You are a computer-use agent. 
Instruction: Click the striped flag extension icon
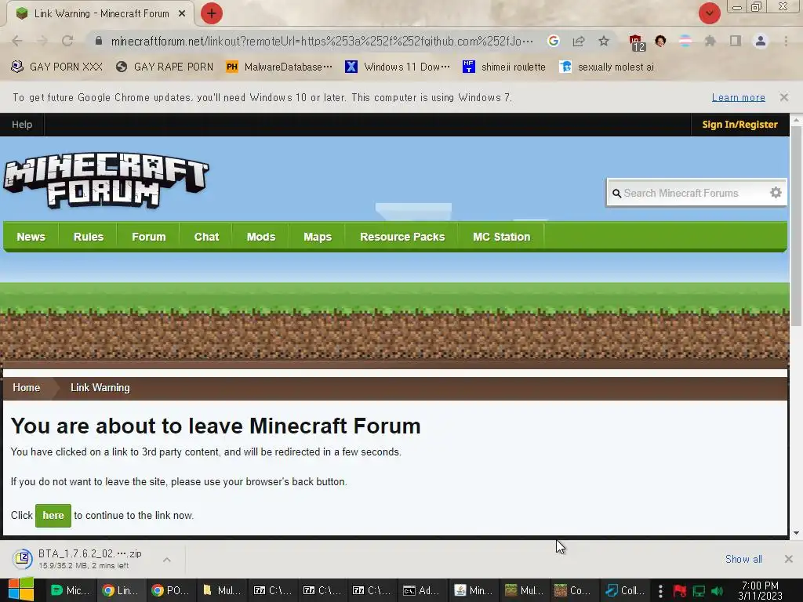(685, 41)
